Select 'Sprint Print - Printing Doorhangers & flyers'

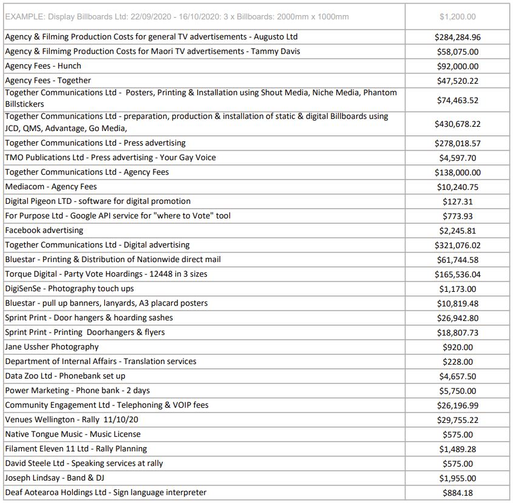coord(85,332)
